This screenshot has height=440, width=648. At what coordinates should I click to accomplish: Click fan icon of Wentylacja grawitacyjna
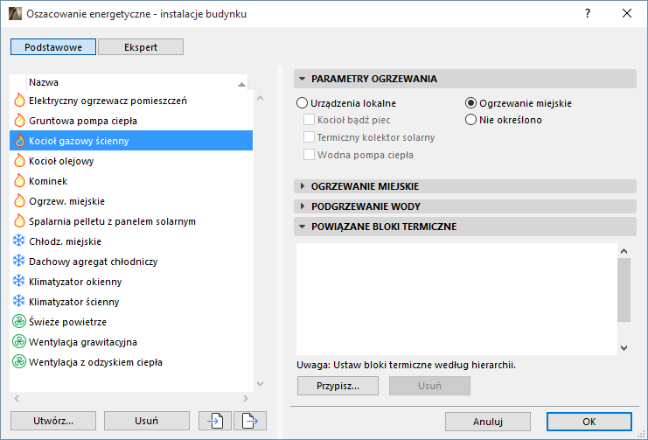[19, 342]
